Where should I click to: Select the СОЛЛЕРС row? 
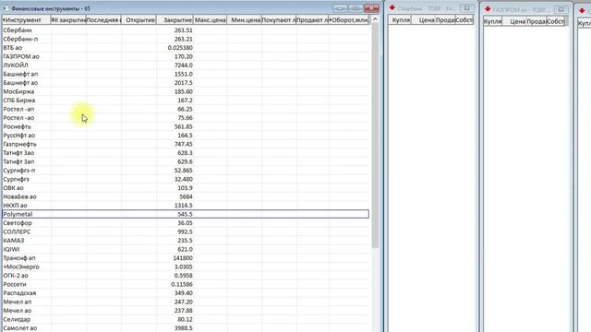(186, 231)
